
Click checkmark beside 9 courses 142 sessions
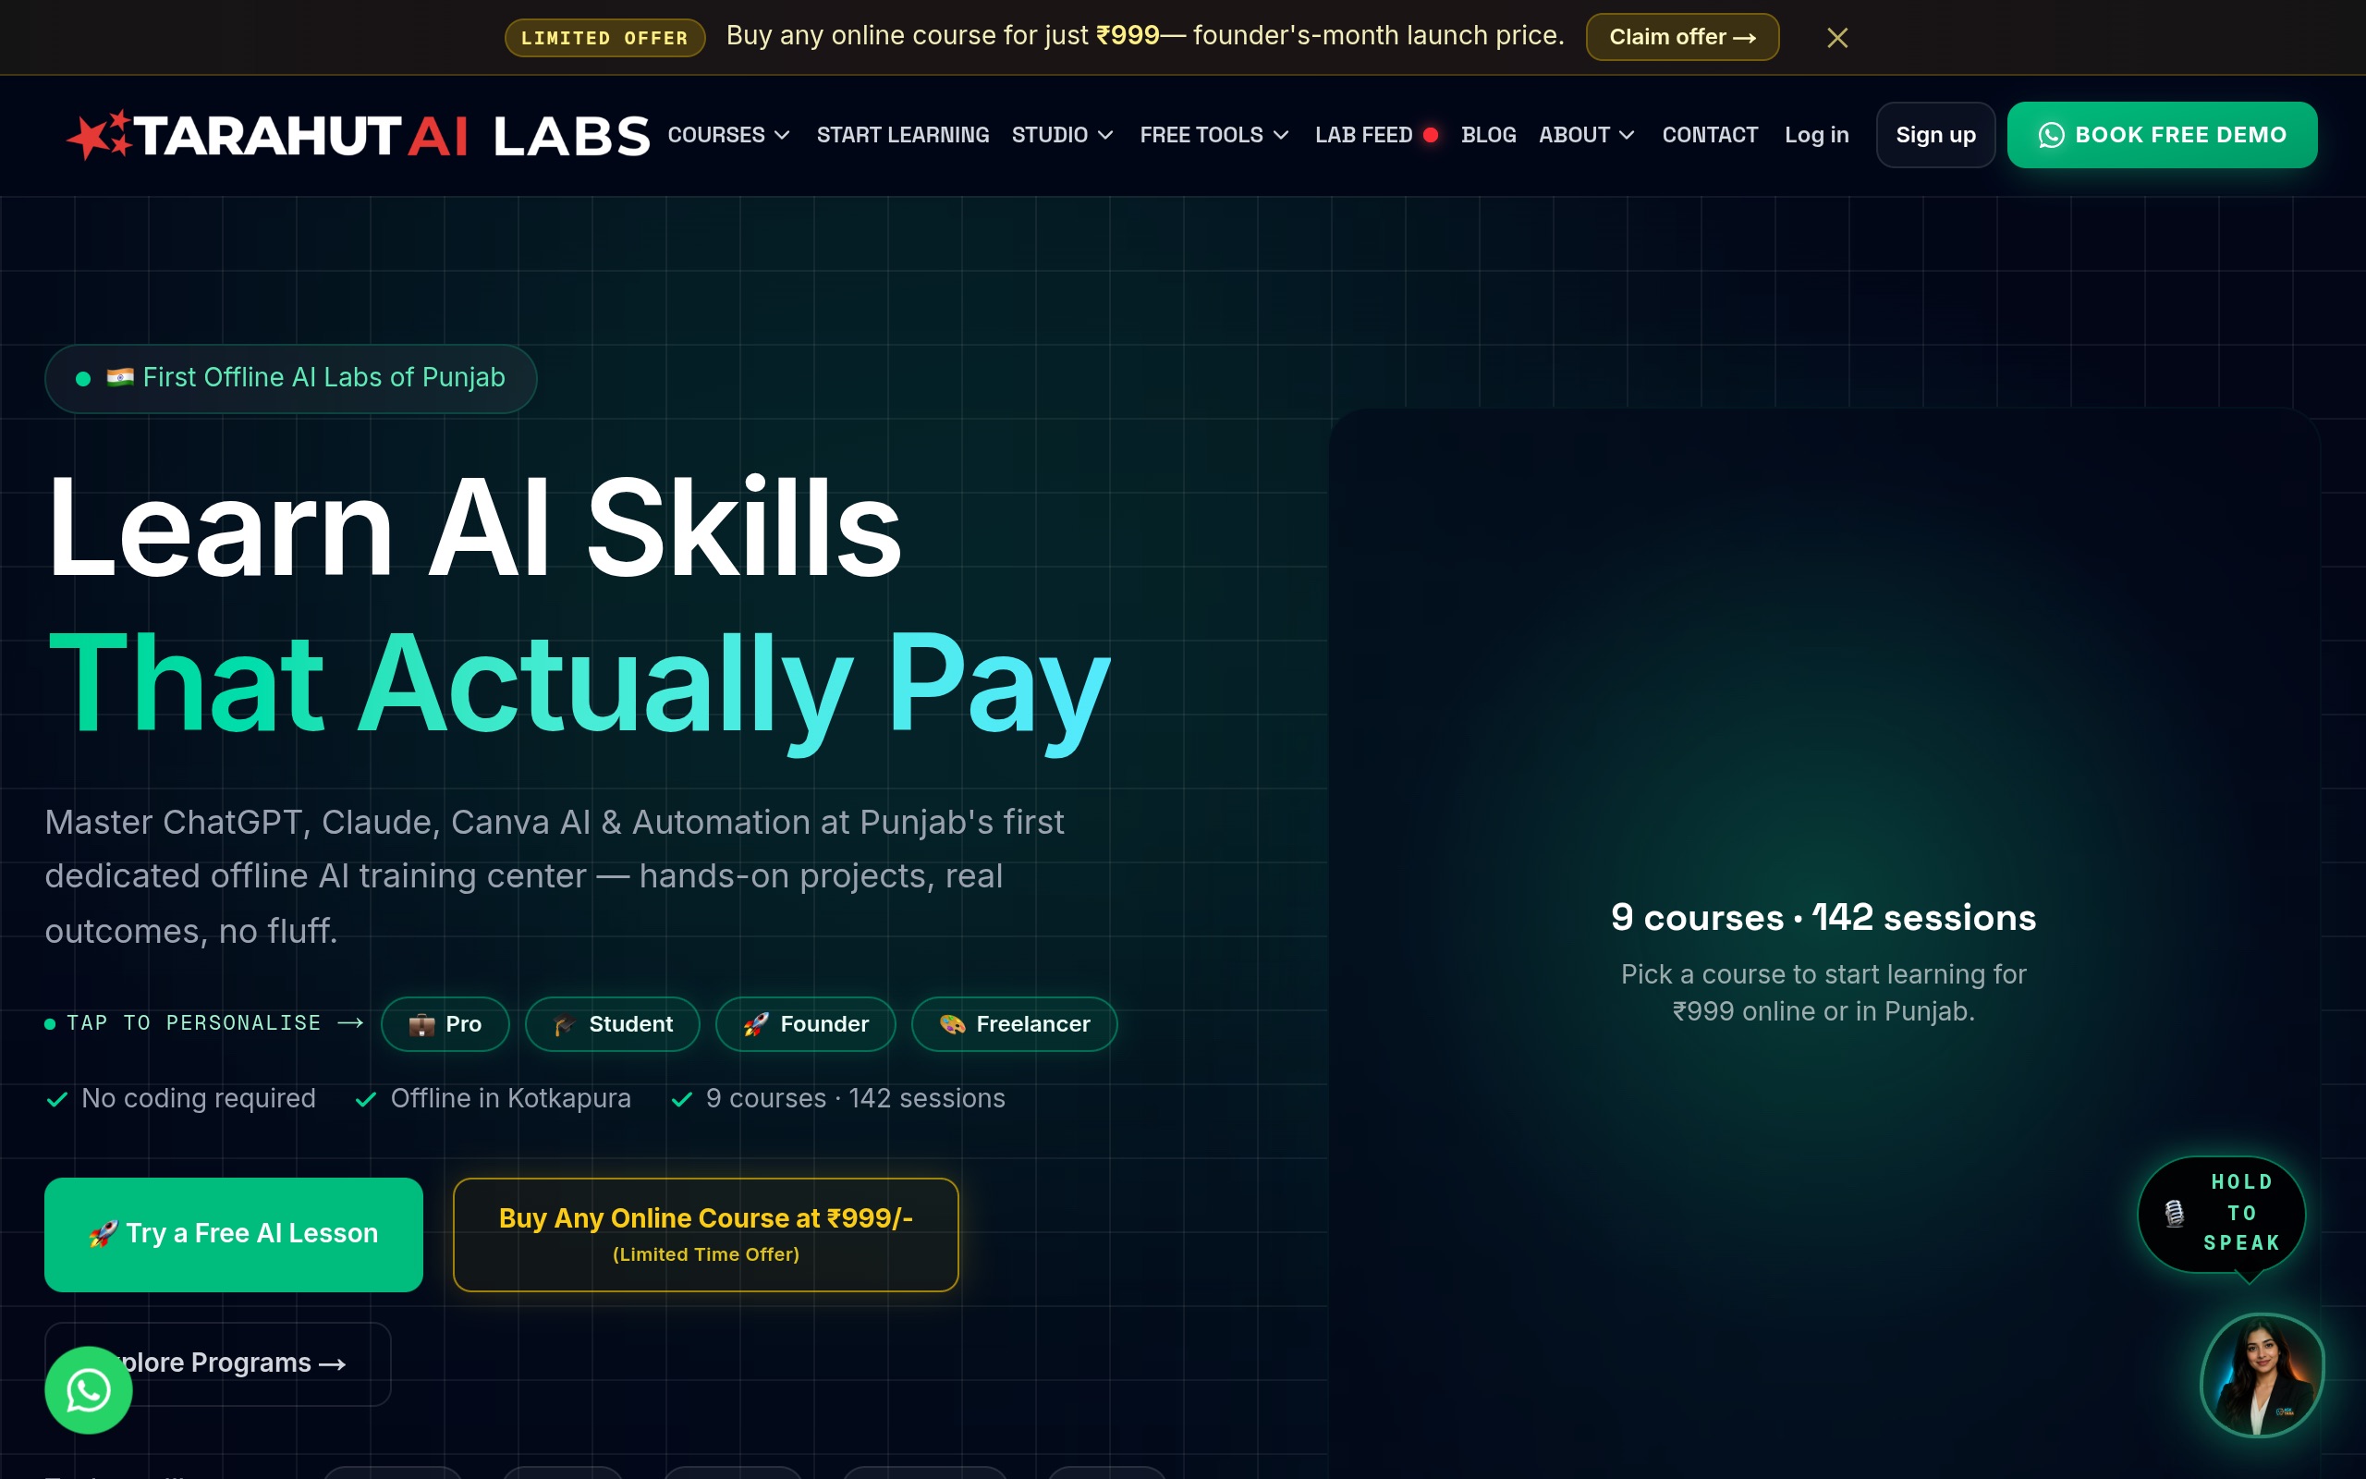point(682,1099)
